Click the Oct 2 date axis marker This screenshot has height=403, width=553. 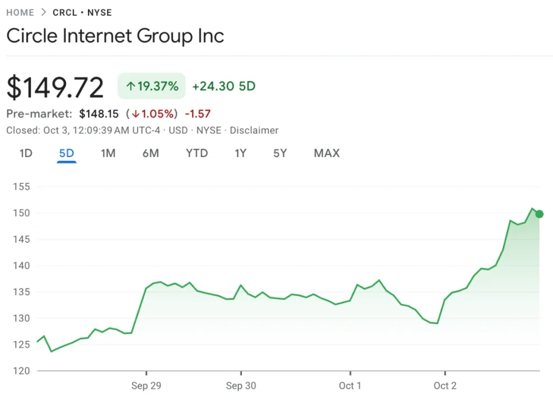click(x=445, y=386)
